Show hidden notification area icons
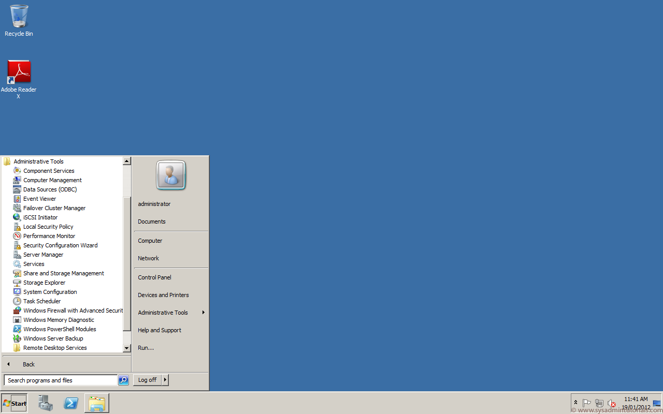 (x=575, y=403)
